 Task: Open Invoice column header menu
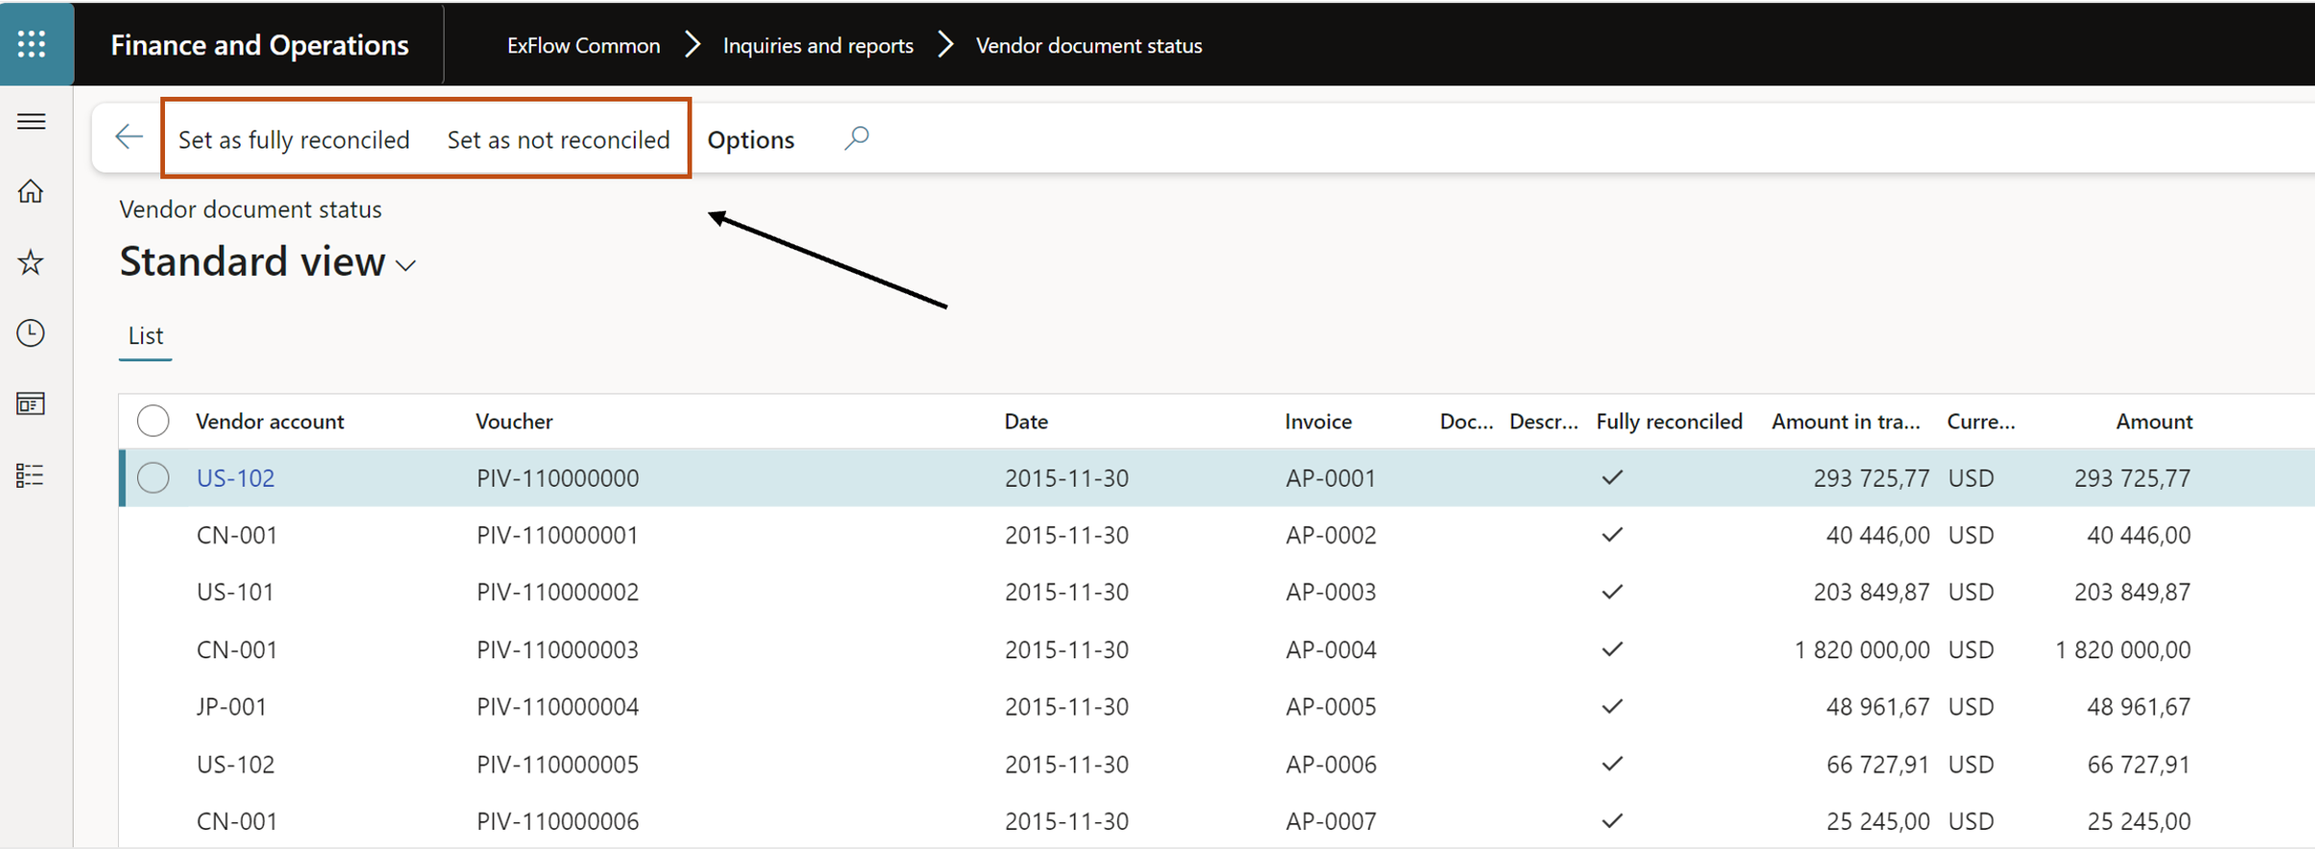[1318, 422]
